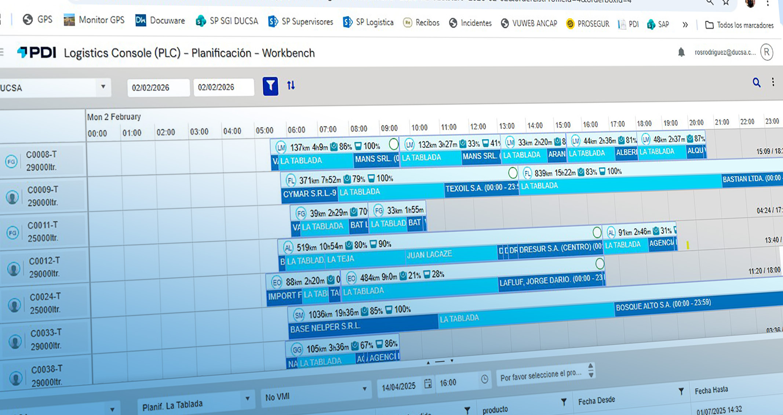
Task: Expand the UCSA company dropdown
Action: click(103, 87)
